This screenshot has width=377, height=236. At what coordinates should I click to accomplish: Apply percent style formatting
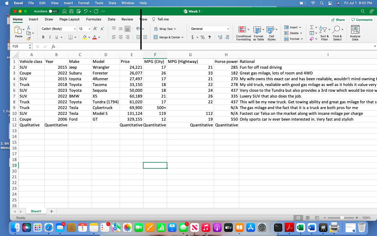coord(202,37)
